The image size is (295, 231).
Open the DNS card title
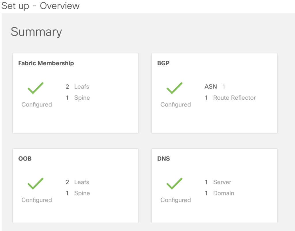(x=164, y=159)
